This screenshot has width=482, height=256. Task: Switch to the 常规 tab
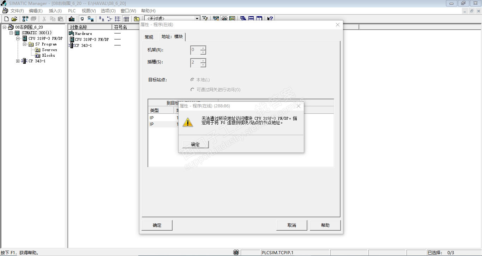(149, 37)
